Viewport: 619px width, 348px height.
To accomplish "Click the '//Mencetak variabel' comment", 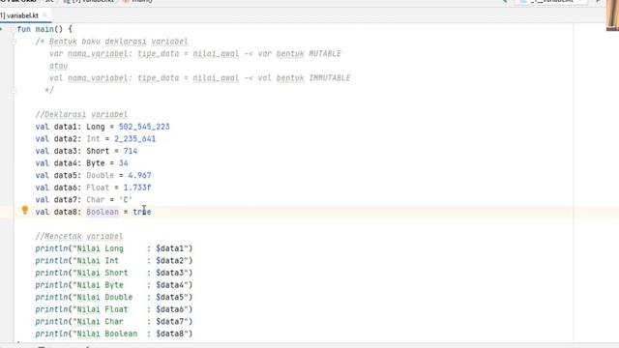I will point(79,236).
